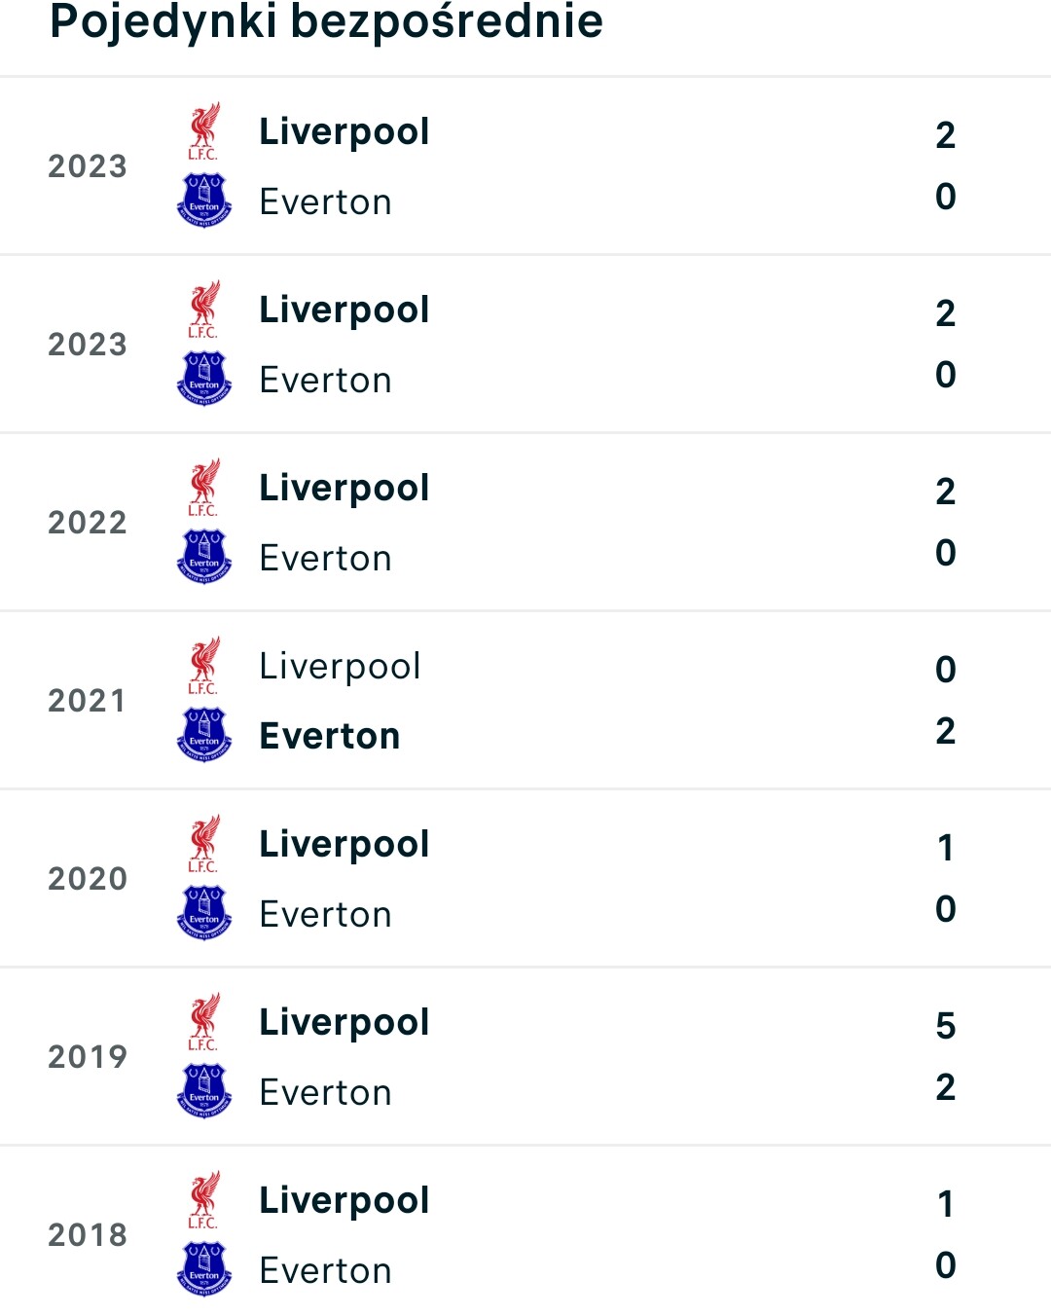Image resolution: width=1051 pixels, height=1316 pixels.
Task: Click Everton's score of 2 in 2021
Action: [946, 731]
